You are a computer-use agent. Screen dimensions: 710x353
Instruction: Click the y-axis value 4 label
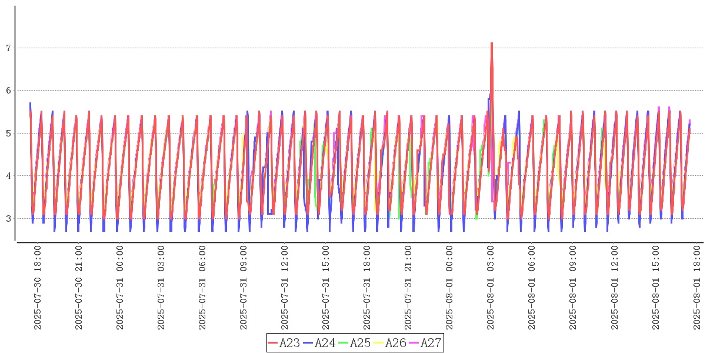tap(8, 176)
